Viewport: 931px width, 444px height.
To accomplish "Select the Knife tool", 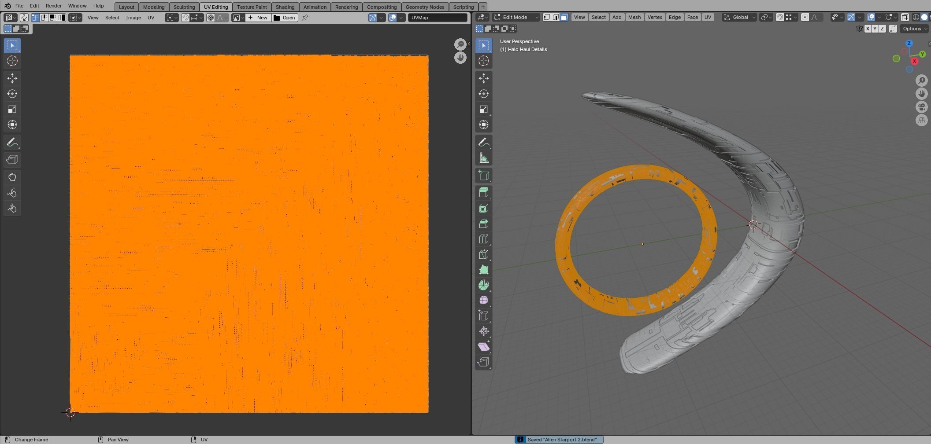I will [x=484, y=254].
